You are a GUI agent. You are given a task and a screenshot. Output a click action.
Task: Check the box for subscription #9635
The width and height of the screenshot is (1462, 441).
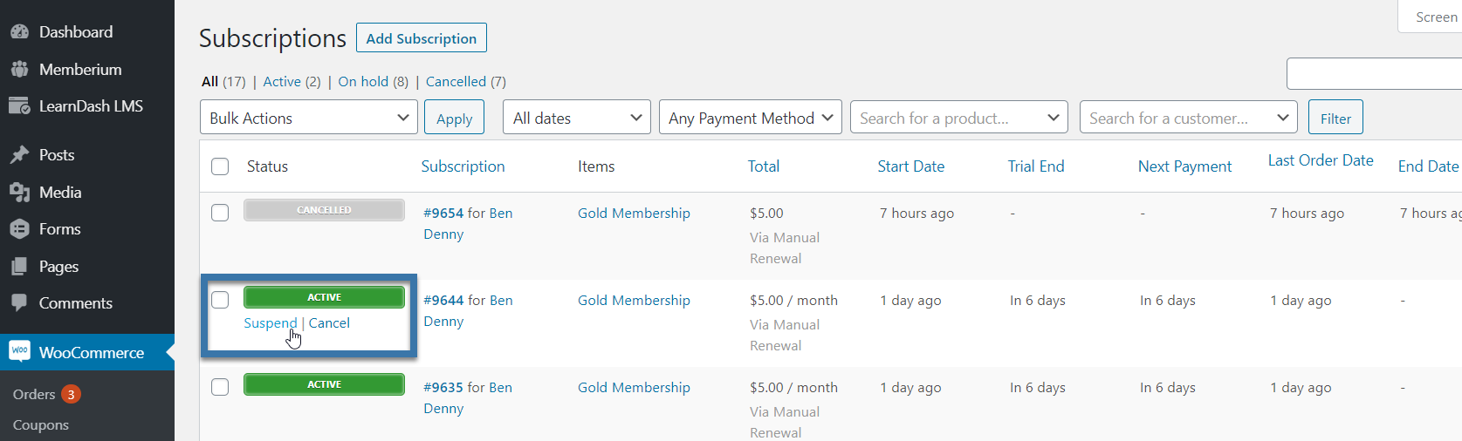(220, 387)
